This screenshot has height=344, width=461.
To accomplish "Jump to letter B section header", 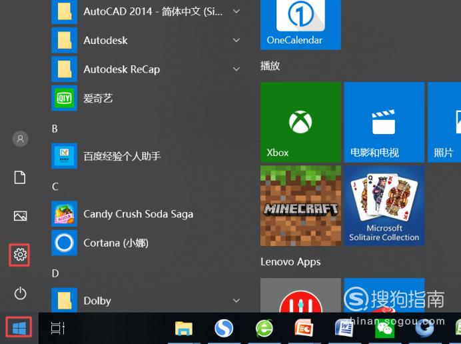I will pos(55,129).
